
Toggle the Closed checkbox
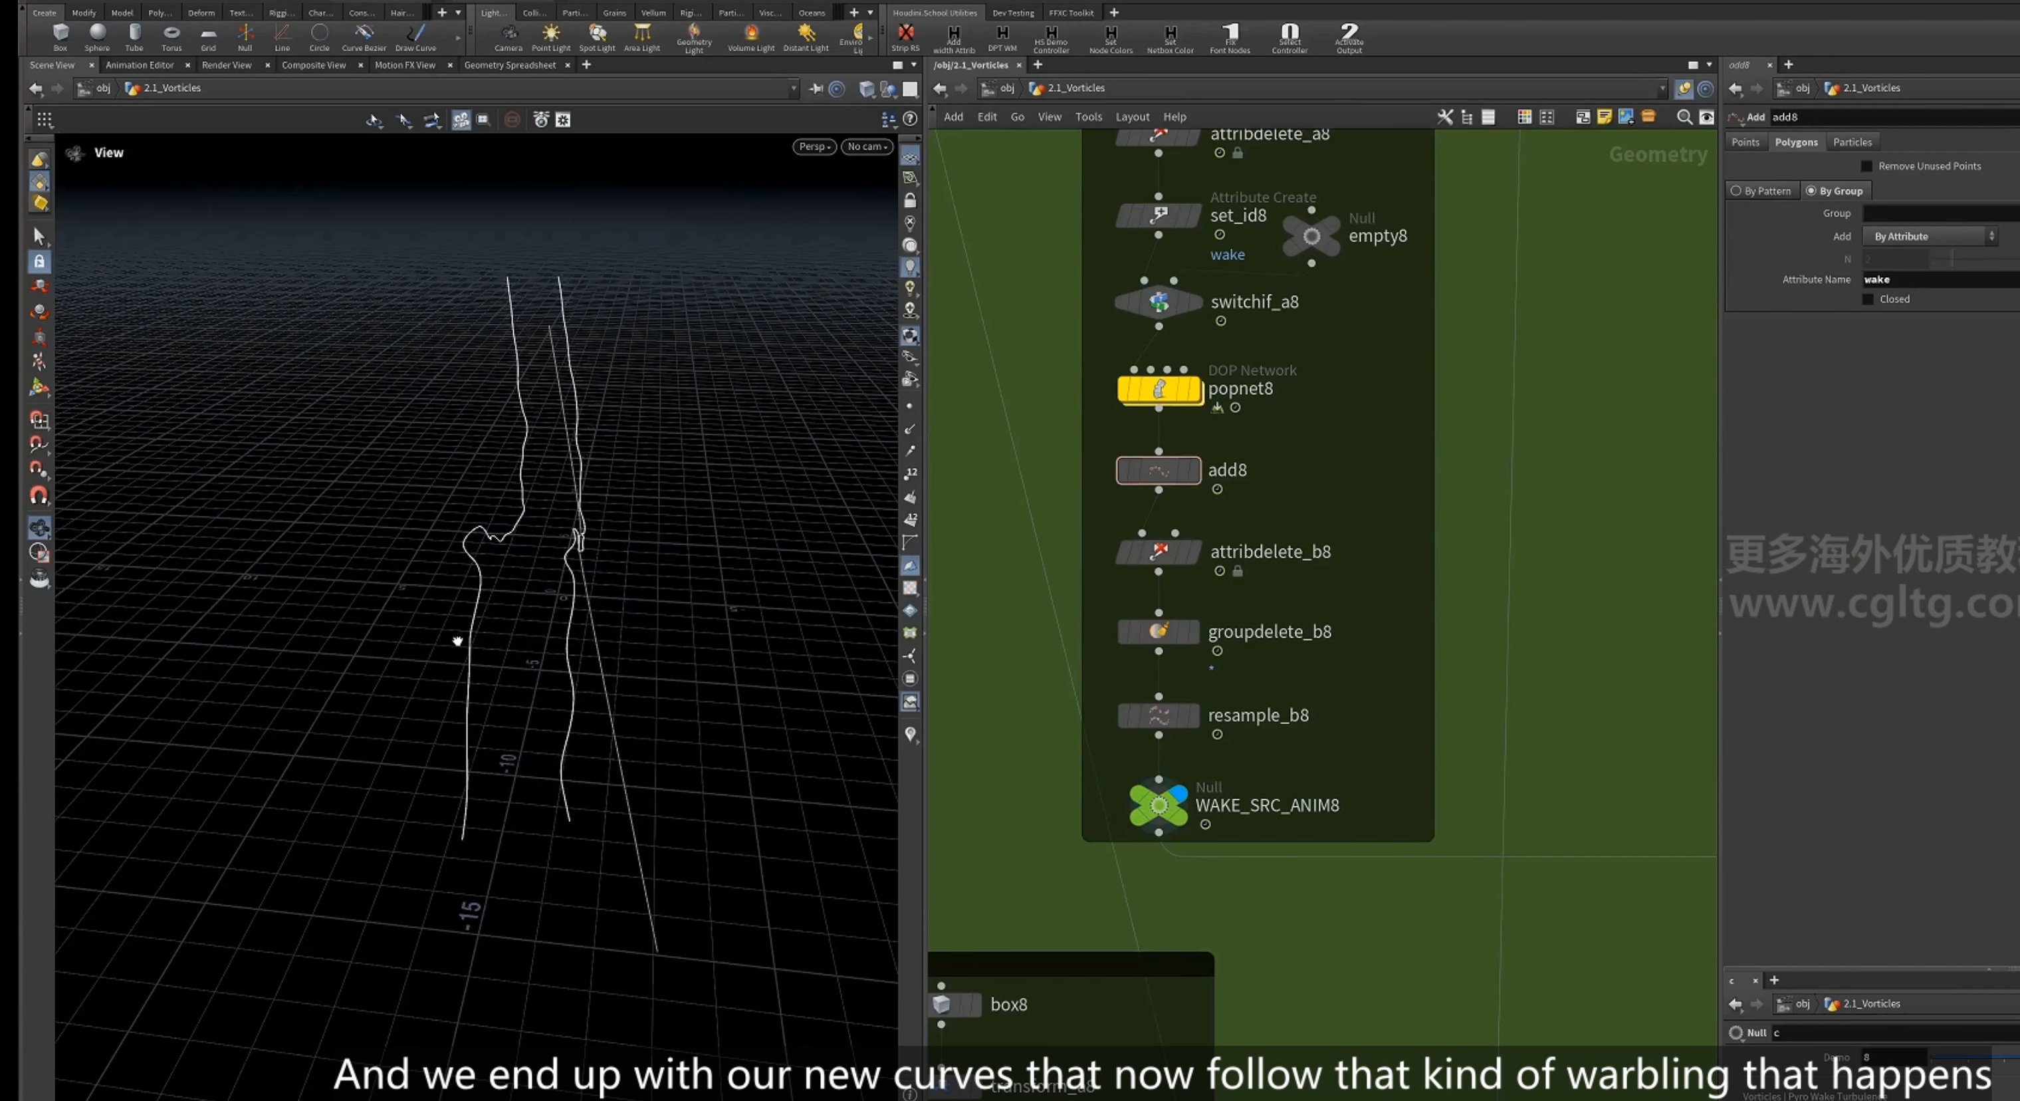1868,300
